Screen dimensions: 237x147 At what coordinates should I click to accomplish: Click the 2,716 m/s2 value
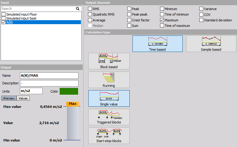tap(49, 123)
